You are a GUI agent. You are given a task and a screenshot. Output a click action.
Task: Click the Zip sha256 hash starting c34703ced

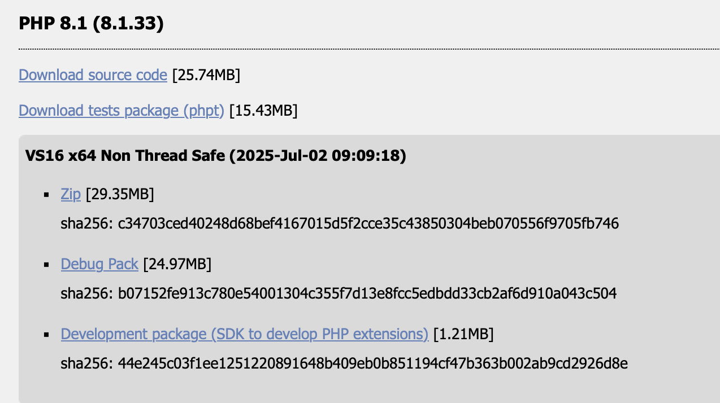pos(368,224)
